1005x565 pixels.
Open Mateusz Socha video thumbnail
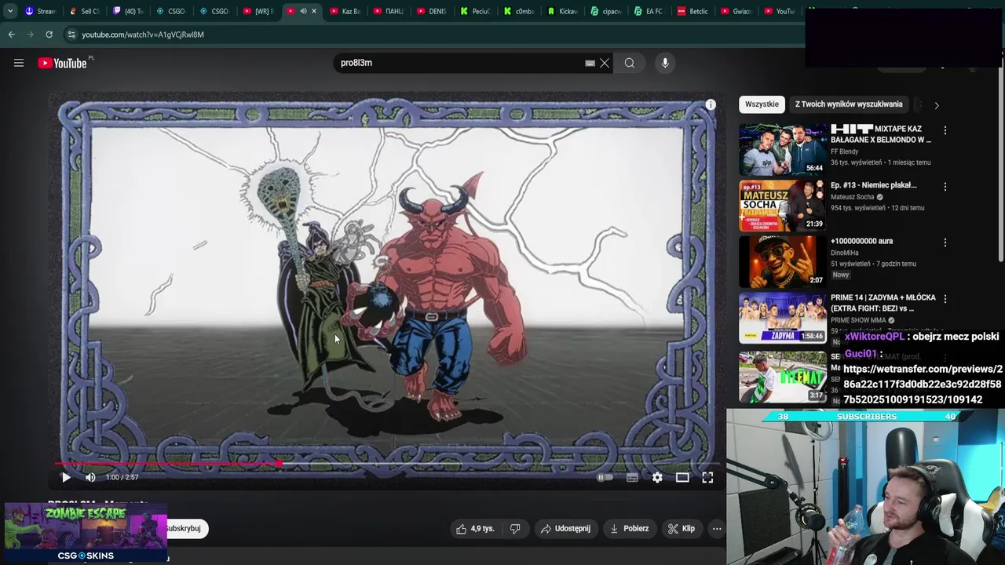[783, 206]
